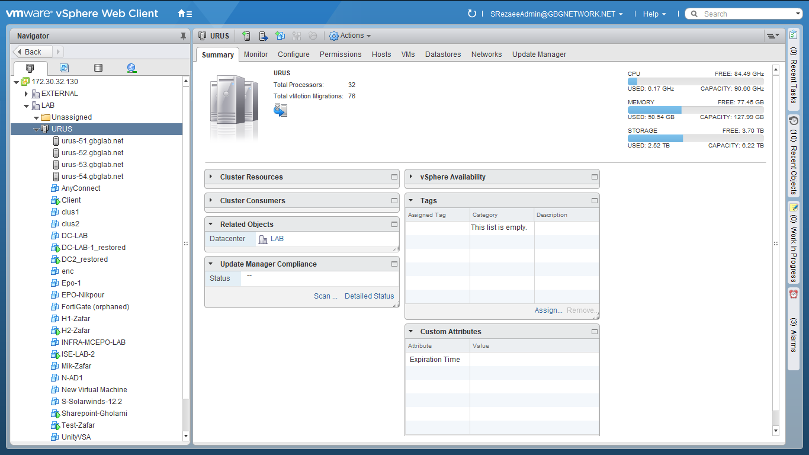Open the Networking view in Navigator
Image resolution: width=809 pixels, height=455 pixels.
point(131,68)
